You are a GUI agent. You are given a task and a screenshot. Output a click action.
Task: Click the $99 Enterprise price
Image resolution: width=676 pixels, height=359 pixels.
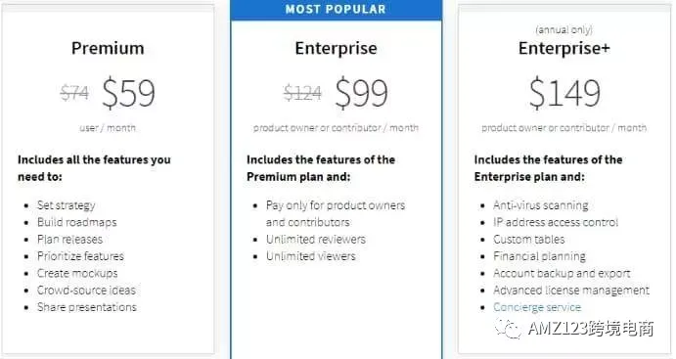point(361,93)
